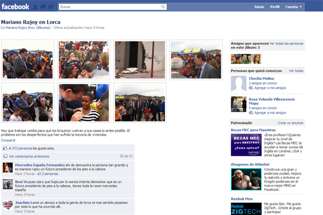Open the damaged building wall photo
The image size is (323, 215).
pyautogui.click(x=140, y=60)
